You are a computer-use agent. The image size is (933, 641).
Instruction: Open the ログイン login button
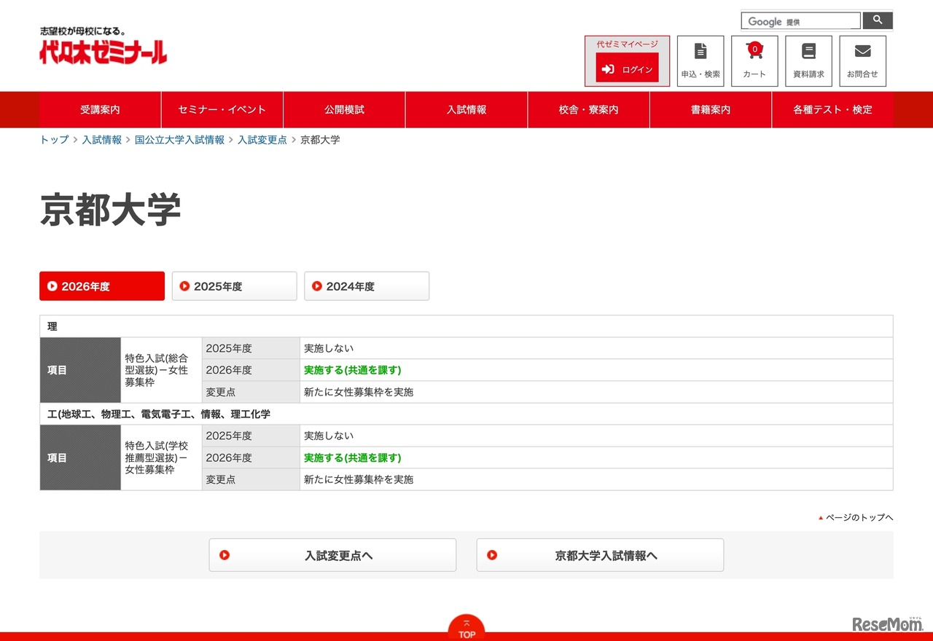pyautogui.click(x=627, y=69)
